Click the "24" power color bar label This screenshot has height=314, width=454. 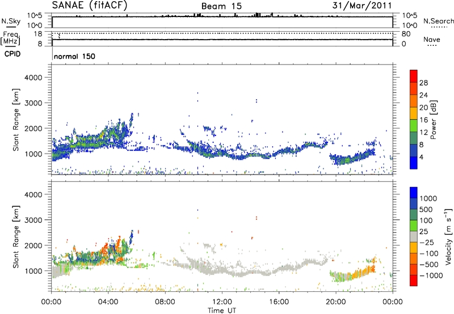click(423, 95)
